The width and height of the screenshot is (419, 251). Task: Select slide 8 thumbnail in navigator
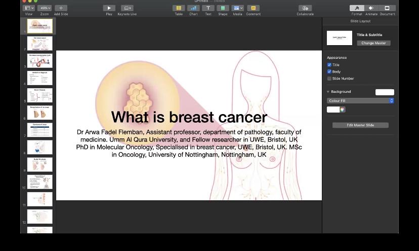pos(40,147)
